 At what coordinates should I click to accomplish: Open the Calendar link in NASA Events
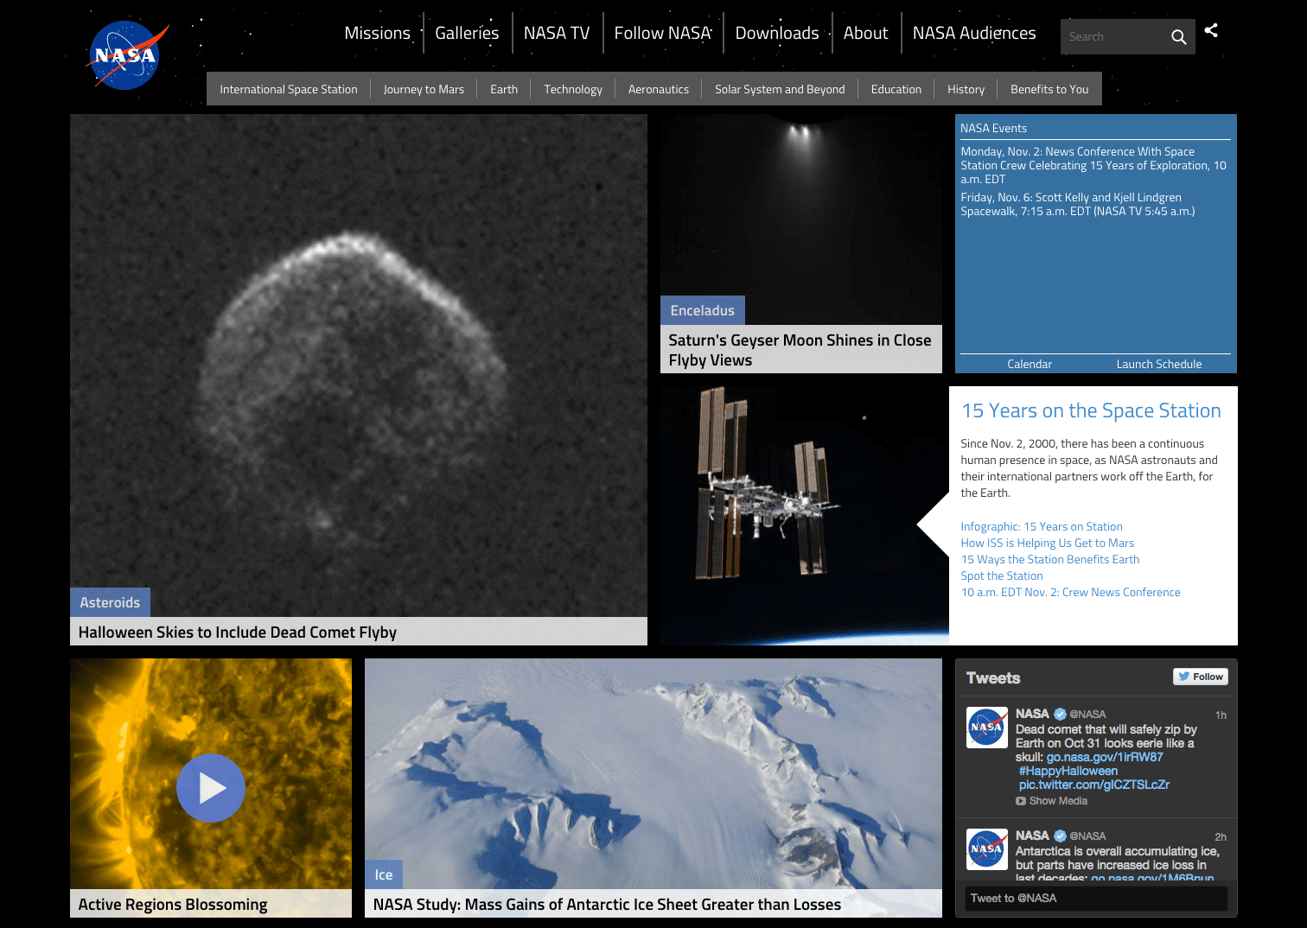1030,364
